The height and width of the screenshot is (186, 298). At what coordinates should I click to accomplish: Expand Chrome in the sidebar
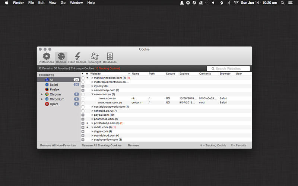point(42,94)
